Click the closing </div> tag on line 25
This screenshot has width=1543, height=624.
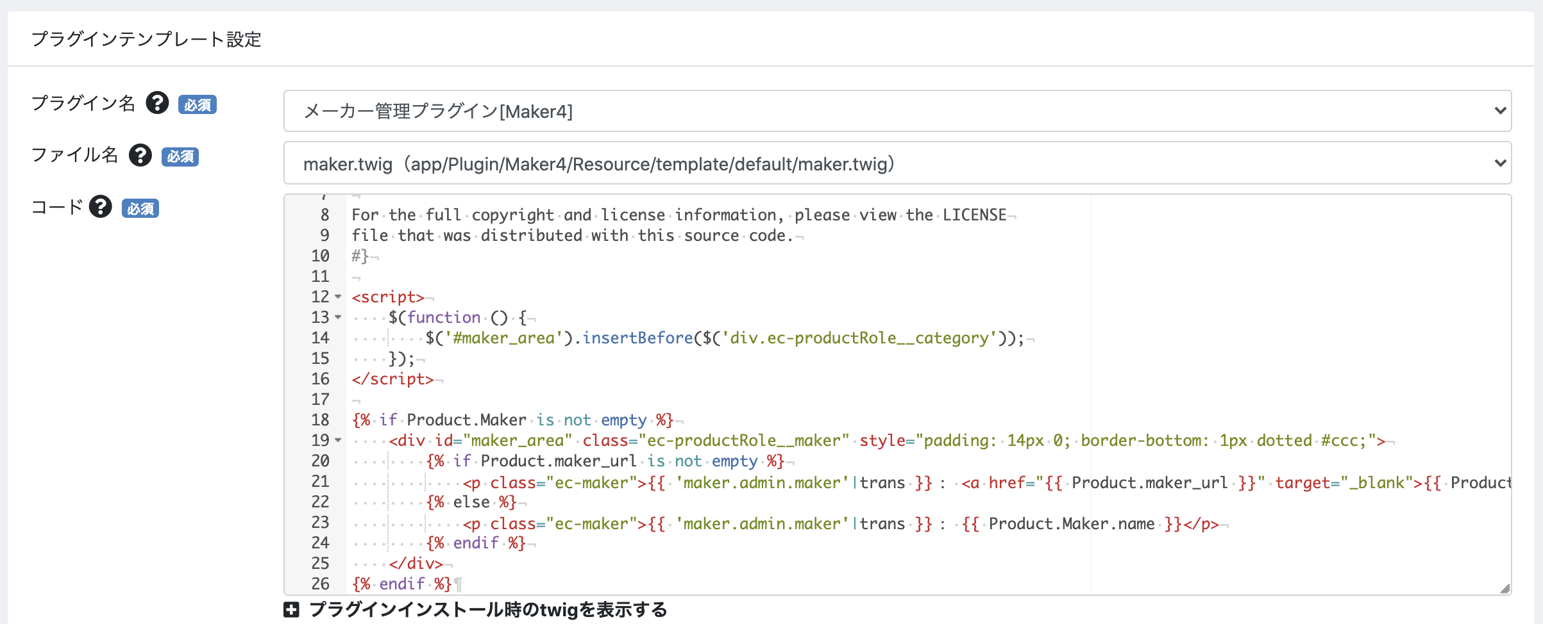coord(416,563)
